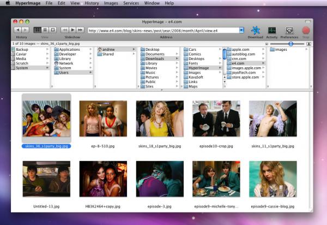Open the address history dropdown

coord(241,30)
